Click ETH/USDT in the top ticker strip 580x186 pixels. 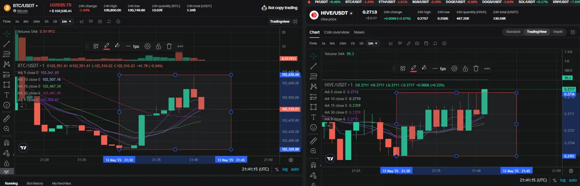pos(394,2)
